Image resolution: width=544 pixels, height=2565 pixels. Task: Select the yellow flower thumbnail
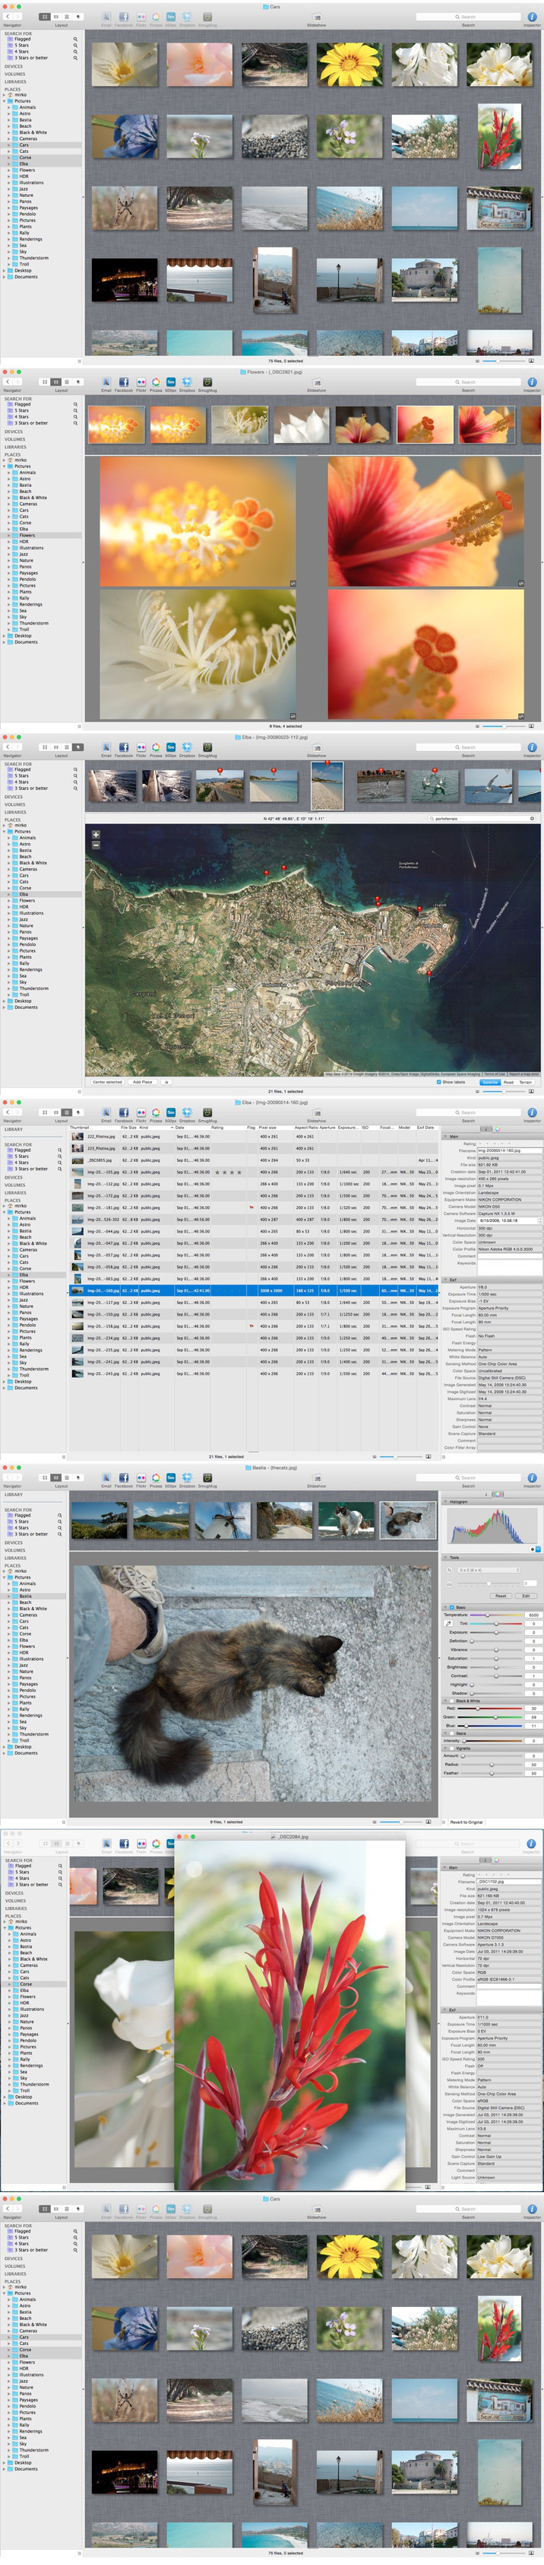349,65
